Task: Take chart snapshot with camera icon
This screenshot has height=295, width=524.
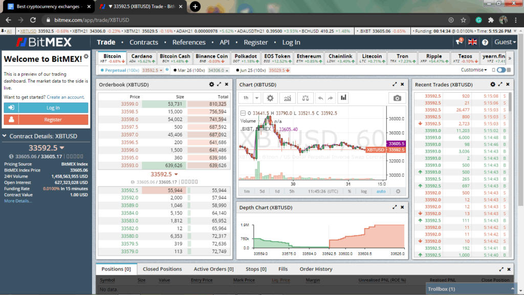Action: click(397, 98)
